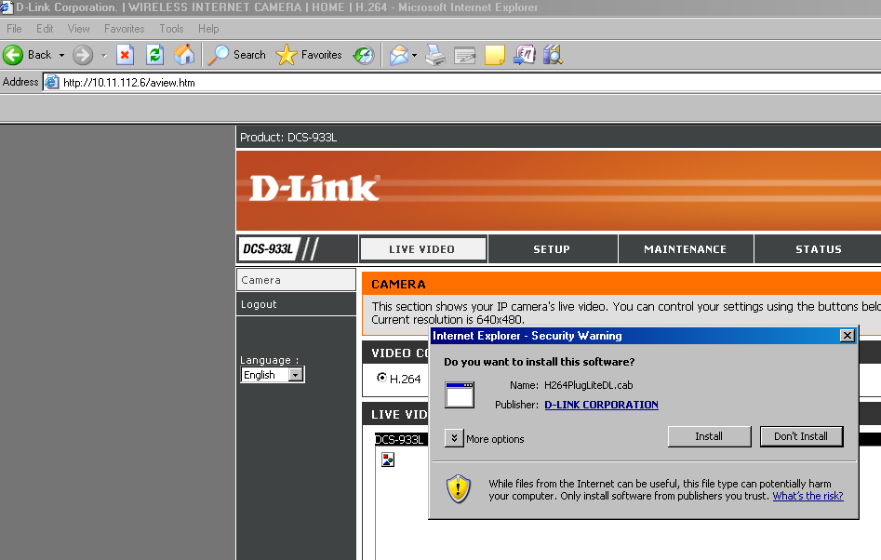881x560 pixels.
Task: Expand More options in security dialog
Action: 454,438
